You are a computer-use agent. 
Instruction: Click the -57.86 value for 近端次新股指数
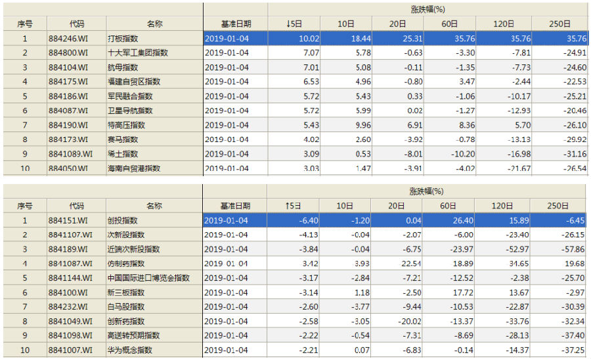[573, 249]
